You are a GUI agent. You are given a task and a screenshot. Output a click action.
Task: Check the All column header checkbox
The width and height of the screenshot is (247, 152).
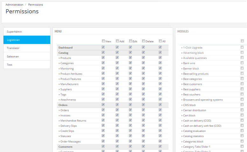click(160, 41)
